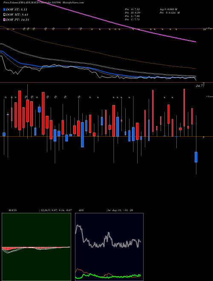The width and height of the screenshot is (213, 281).
Task: Click the ADX panel heading label
Action: pos(81,210)
